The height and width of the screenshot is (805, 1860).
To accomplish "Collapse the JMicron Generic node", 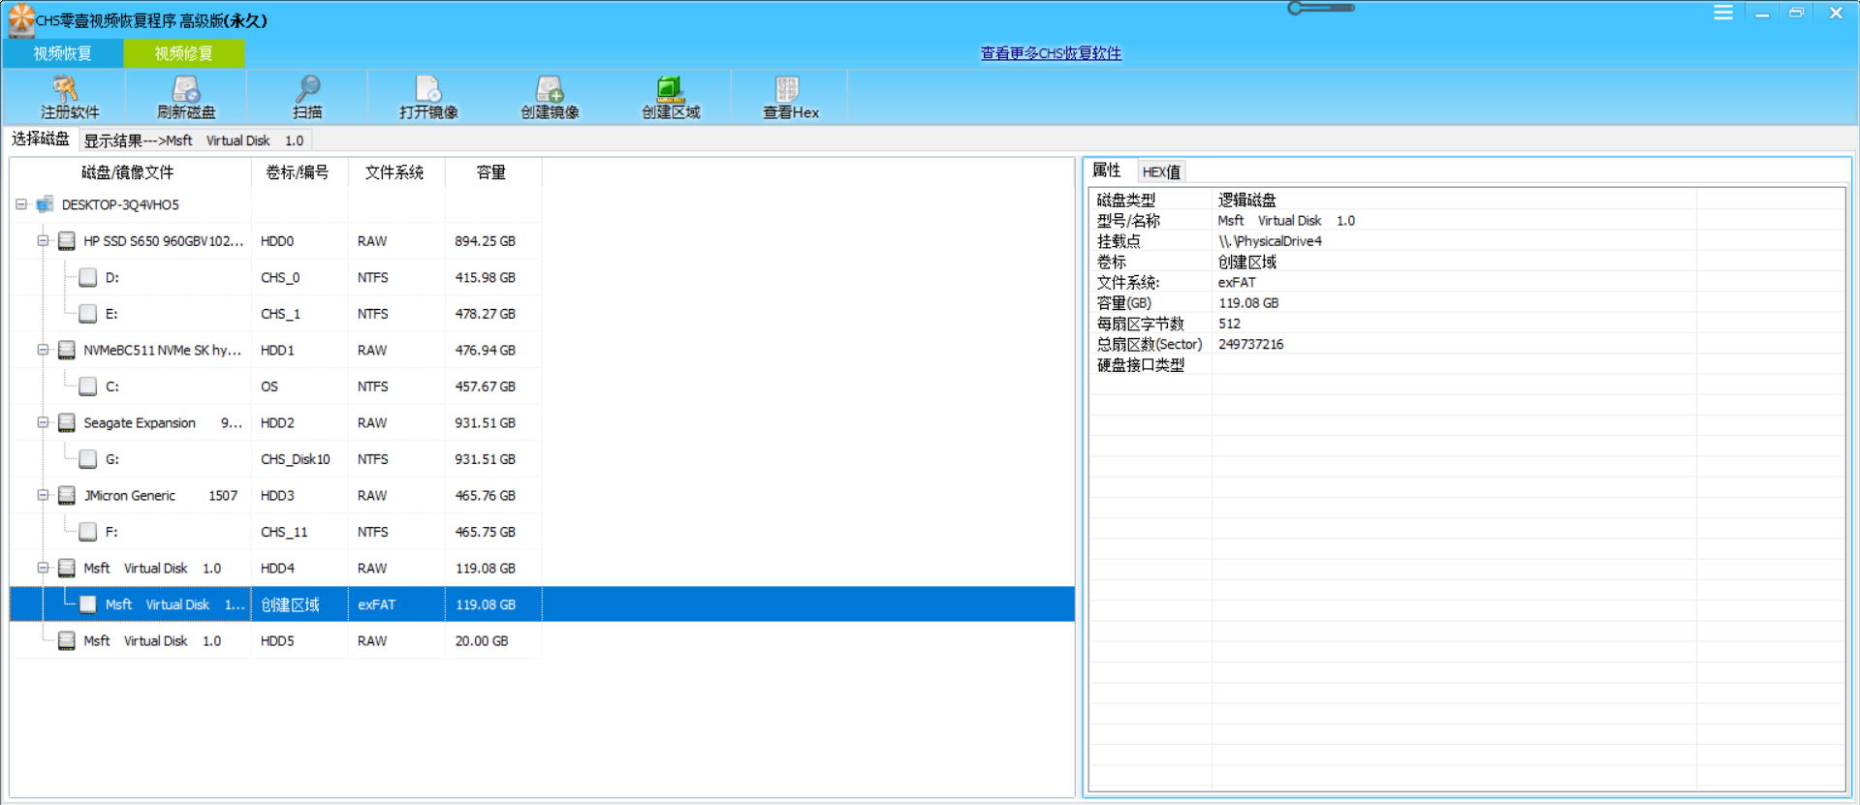I will 43,495.
